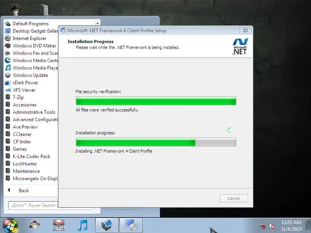Launch Internet Explorer from the Start menu icon
The height and width of the screenshot is (233, 311).
(x=8, y=38)
